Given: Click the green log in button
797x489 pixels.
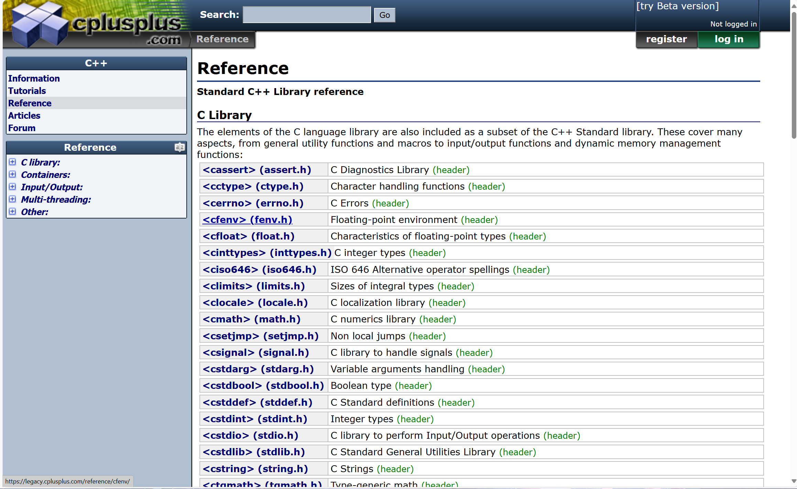Looking at the screenshot, I should click(729, 39).
